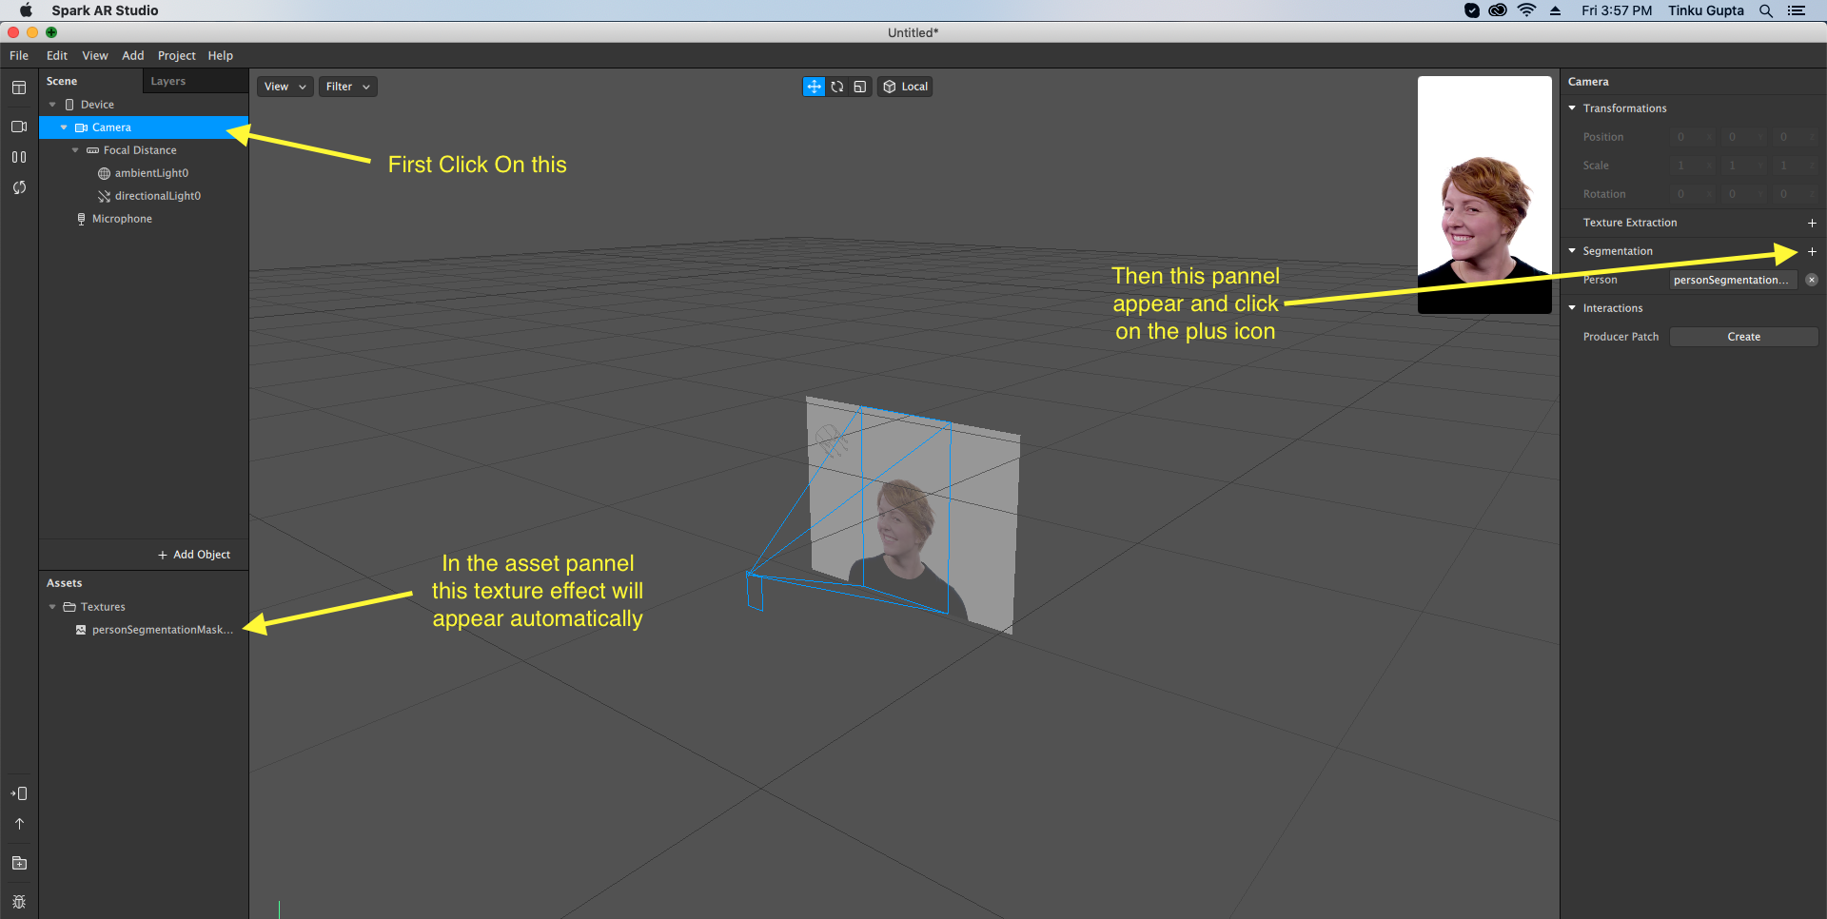Open Spotlight search in menu bar

(1766, 10)
